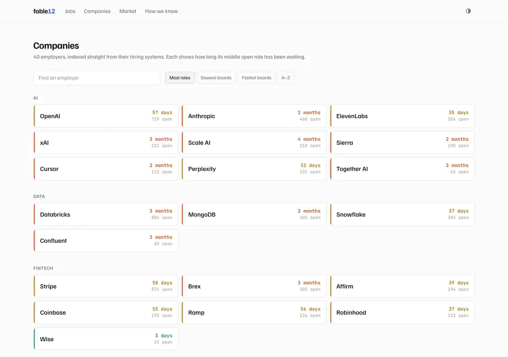Viewport: 508px width, 357px height.
Task: Open the fable12 home logo
Action: pyautogui.click(x=44, y=12)
